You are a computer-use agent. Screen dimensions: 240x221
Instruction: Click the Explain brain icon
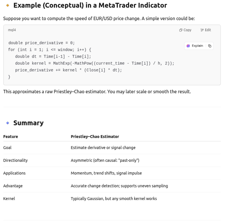tap(188, 46)
